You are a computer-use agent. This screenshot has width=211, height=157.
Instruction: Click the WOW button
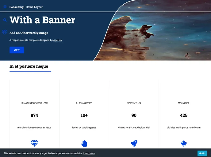click(x=17, y=50)
